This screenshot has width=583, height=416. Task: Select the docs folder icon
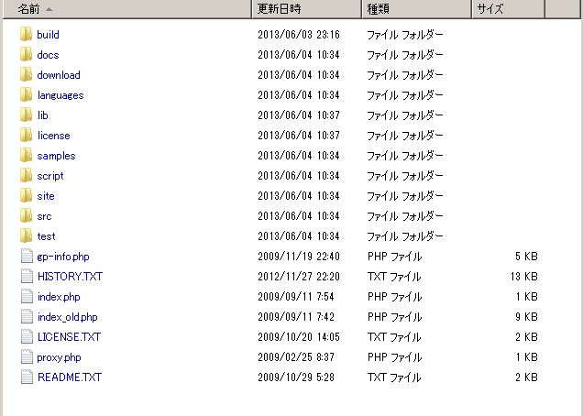coord(26,55)
